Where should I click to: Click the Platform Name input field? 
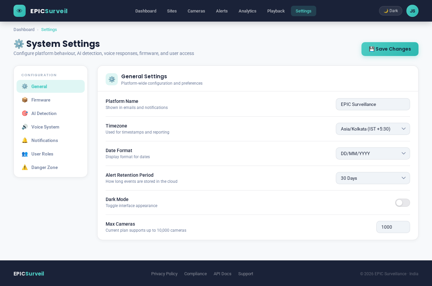coord(373,104)
